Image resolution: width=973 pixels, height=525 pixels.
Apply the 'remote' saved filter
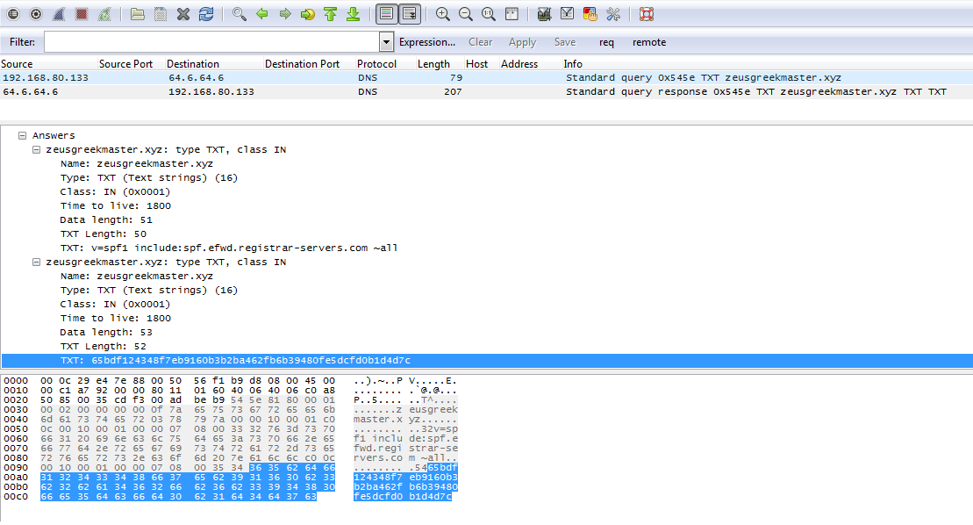click(x=649, y=42)
